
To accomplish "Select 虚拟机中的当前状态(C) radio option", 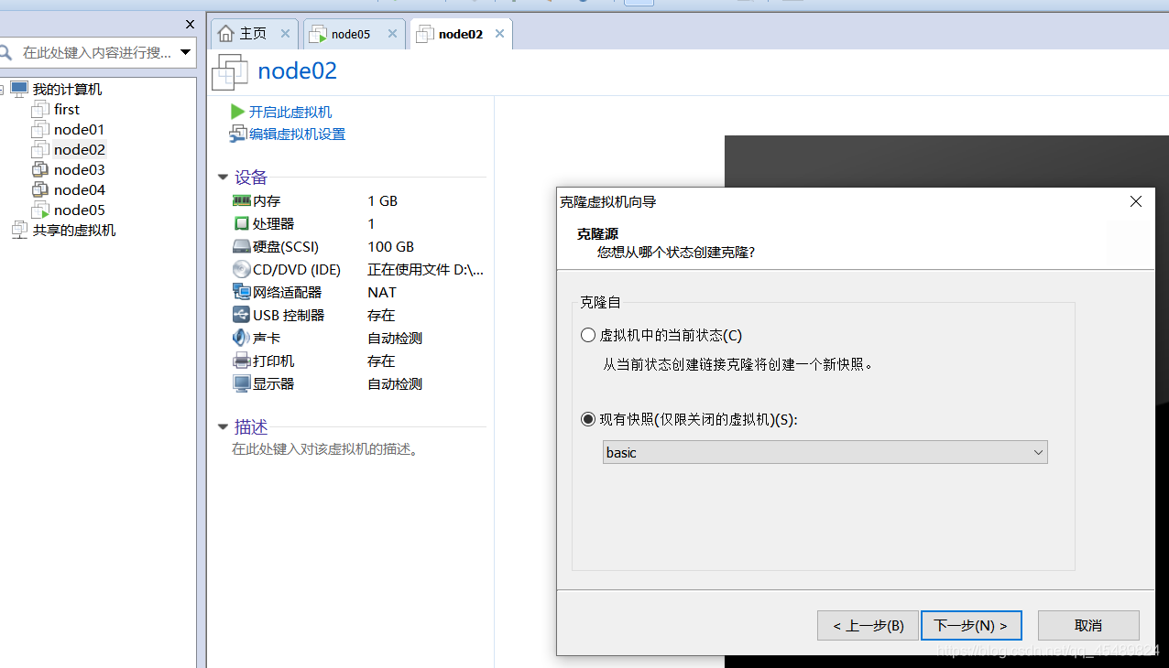I will [588, 335].
